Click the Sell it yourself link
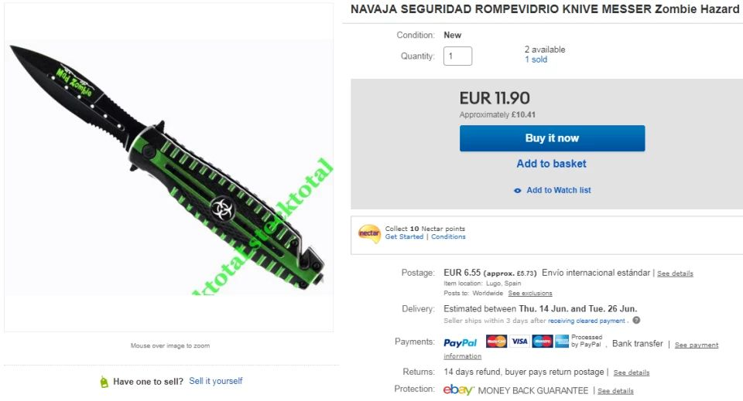The image size is (743, 401). [216, 381]
